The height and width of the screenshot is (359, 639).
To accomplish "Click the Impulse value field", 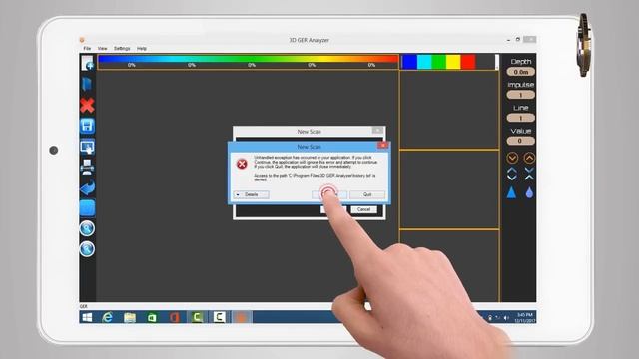I will [520, 95].
